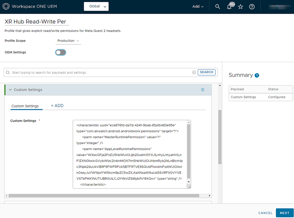Click the Summary count badge
This screenshot has width=294, height=218.
[x=257, y=75]
